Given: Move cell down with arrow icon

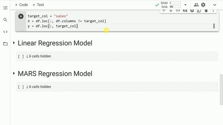Looking at the screenshot, I should coord(171,10).
